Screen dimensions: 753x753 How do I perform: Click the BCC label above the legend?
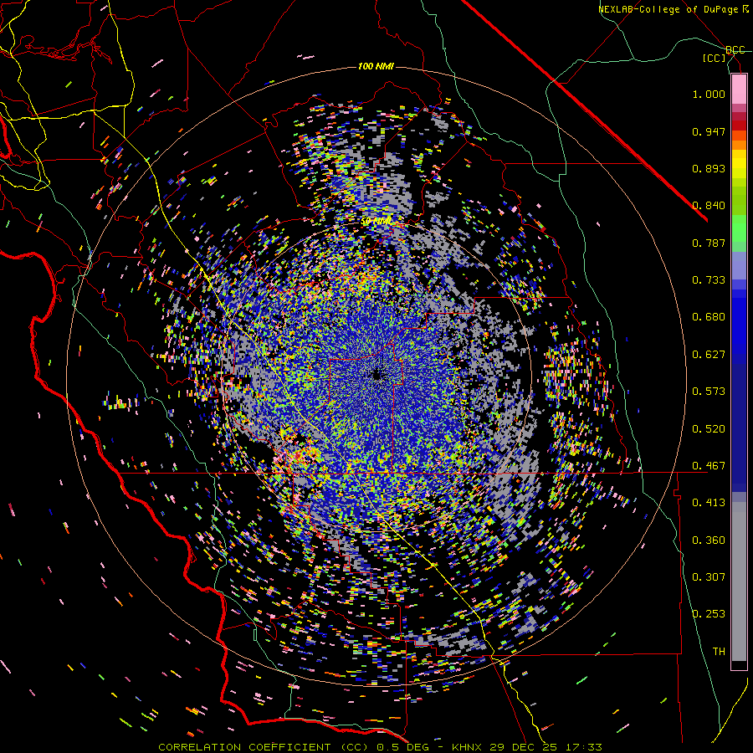pyautogui.click(x=735, y=50)
